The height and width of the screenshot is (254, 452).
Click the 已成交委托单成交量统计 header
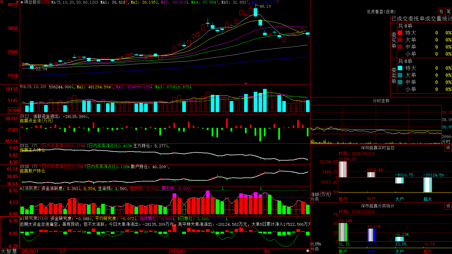coord(421,19)
